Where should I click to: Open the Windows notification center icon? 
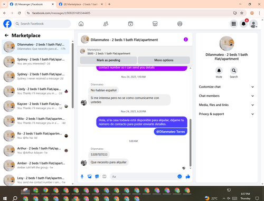click(x=257, y=198)
